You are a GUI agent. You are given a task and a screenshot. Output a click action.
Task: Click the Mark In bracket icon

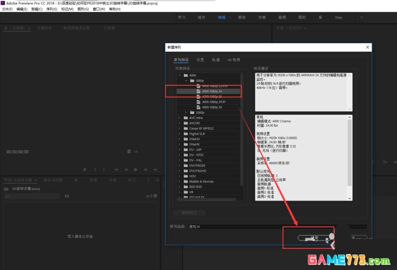[x=95, y=170]
